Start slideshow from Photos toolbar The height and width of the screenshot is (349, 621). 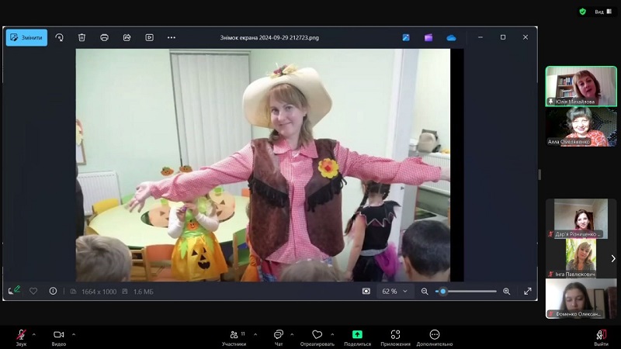click(149, 37)
